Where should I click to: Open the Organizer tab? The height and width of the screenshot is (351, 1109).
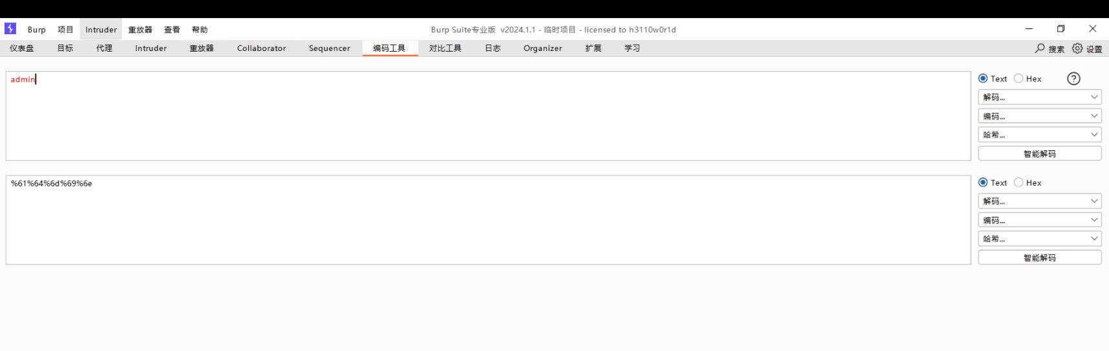coord(542,48)
